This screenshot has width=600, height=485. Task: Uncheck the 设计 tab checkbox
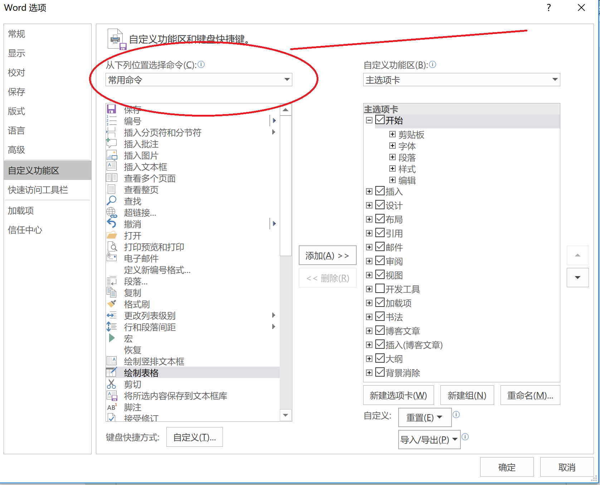point(380,205)
